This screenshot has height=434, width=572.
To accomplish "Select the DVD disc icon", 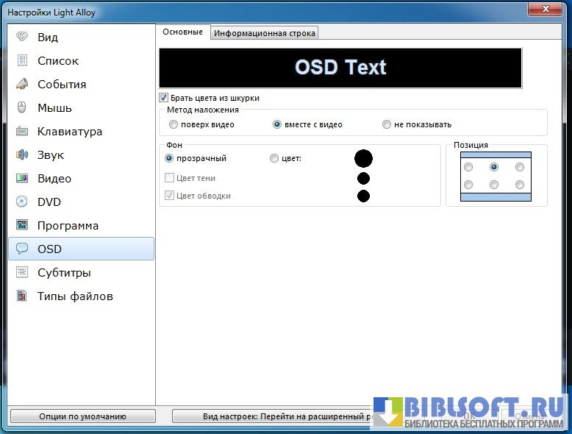I will pyautogui.click(x=22, y=202).
